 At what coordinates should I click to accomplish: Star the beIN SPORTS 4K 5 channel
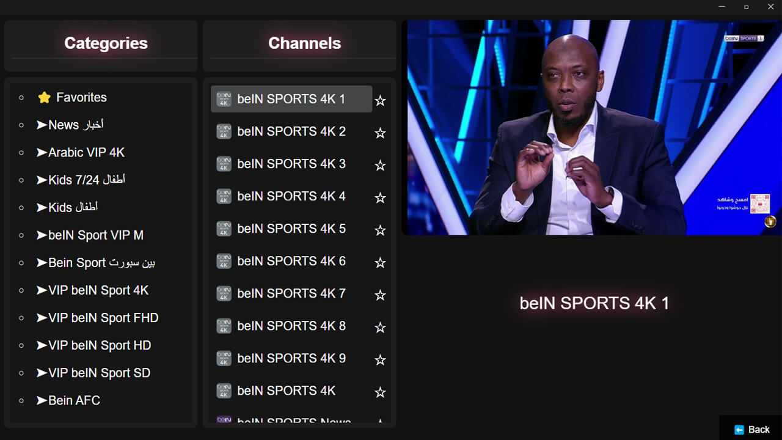(380, 230)
